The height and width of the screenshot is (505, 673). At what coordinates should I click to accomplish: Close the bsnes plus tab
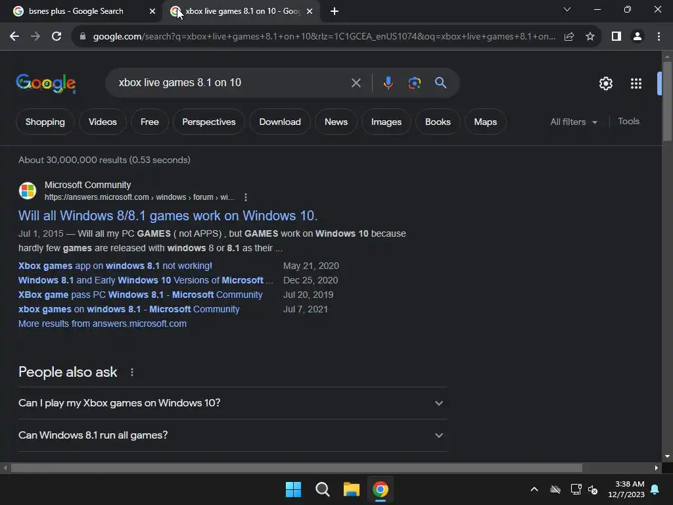(152, 11)
